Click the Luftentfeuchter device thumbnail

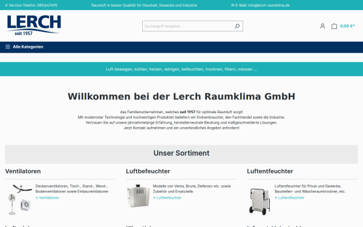point(260,202)
